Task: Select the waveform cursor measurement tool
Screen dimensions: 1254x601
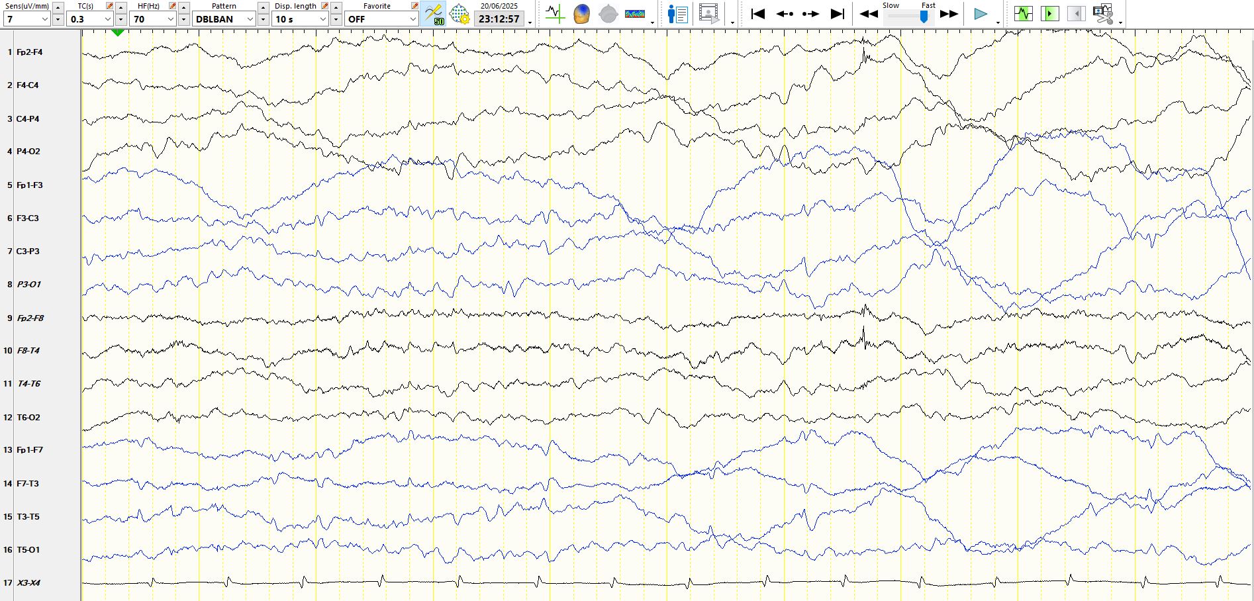Action: pos(555,14)
